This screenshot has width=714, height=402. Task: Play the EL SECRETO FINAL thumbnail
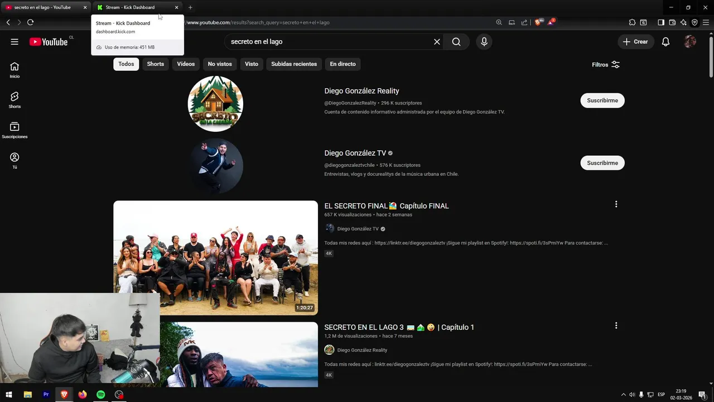click(215, 258)
